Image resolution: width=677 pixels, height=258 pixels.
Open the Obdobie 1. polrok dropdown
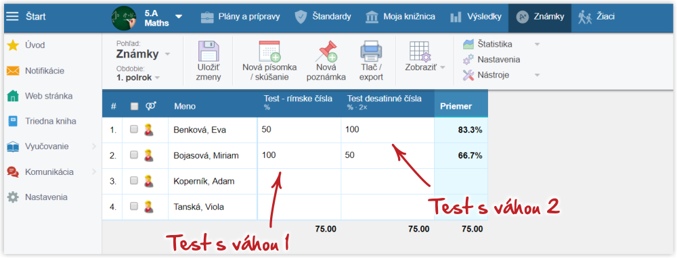137,78
